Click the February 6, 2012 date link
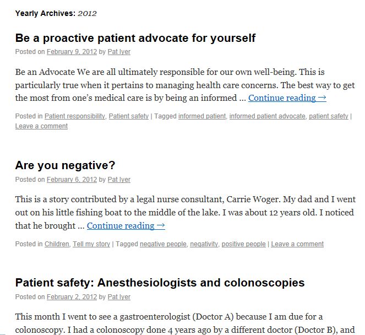The width and height of the screenshot is (365, 335). (x=72, y=180)
